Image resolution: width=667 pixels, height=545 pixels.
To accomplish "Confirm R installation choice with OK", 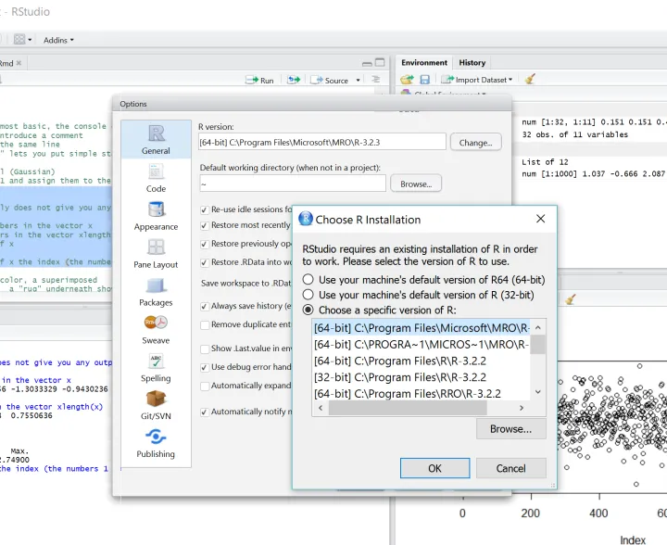I will (x=434, y=468).
